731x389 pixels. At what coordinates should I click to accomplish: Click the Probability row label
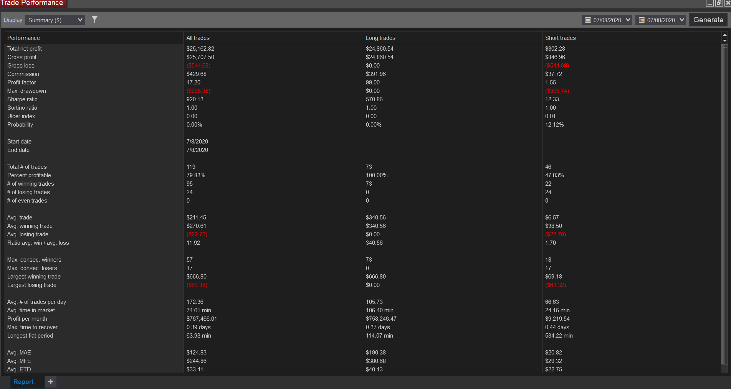click(20, 125)
